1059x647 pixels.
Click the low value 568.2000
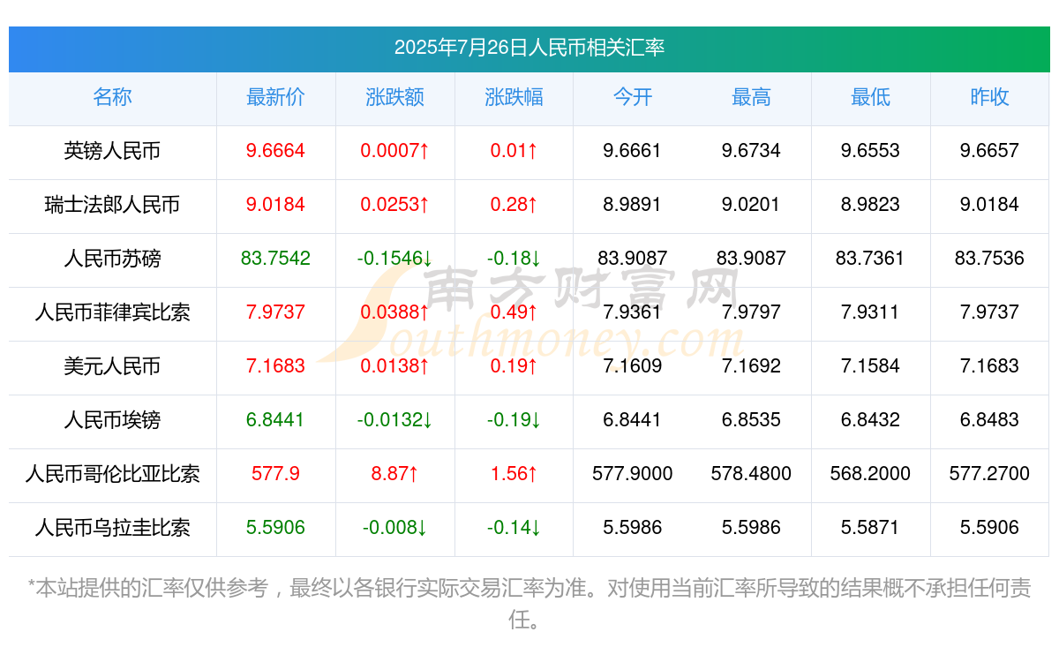[871, 474]
